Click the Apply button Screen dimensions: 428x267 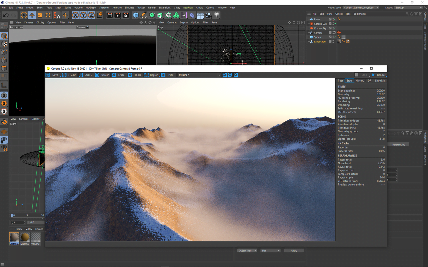(x=294, y=250)
